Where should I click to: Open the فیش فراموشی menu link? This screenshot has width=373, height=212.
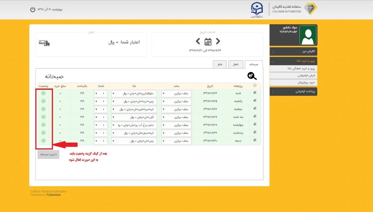293,76
